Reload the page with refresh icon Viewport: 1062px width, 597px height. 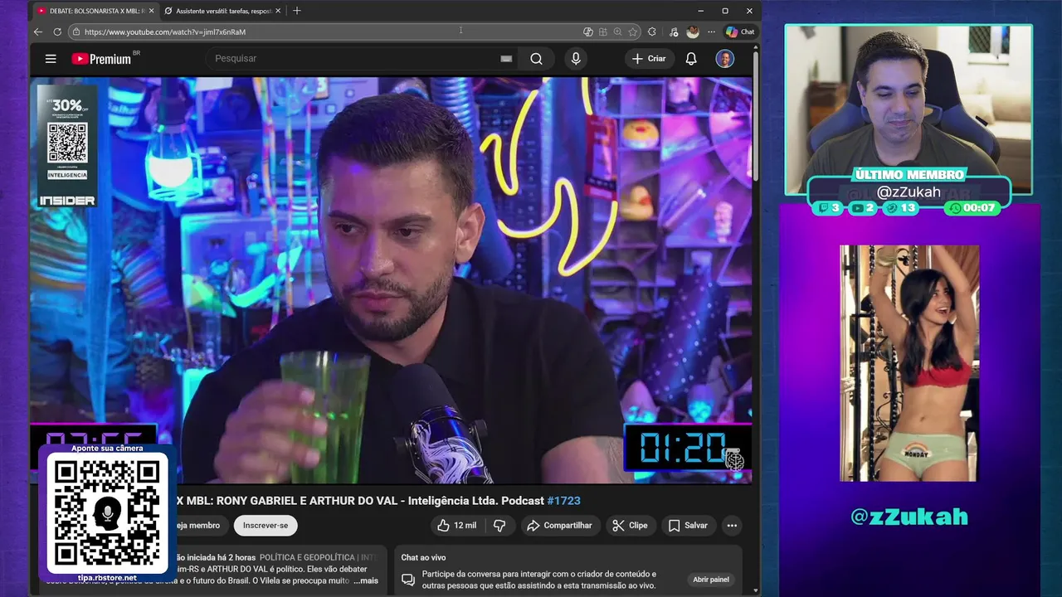(x=57, y=32)
